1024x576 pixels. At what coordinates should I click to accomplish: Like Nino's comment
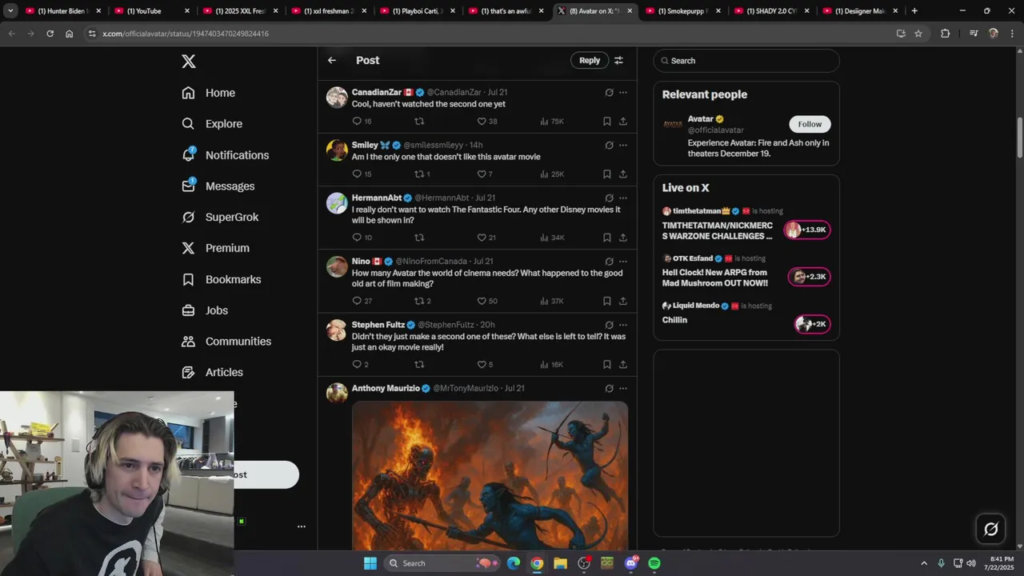482,301
